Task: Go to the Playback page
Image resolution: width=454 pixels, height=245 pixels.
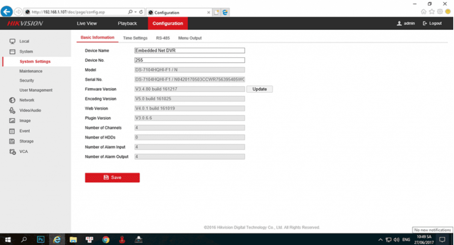Action: [127, 23]
